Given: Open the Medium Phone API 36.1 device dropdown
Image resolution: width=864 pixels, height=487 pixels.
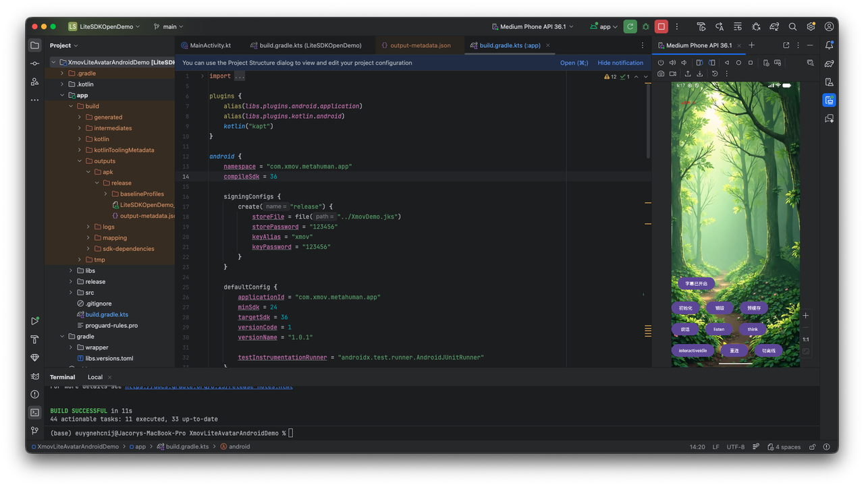Looking at the screenshot, I should click(x=533, y=27).
